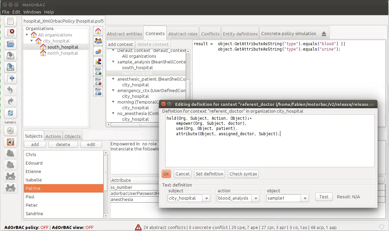Open the Help menu
This screenshot has width=389, height=231.
(49, 12)
